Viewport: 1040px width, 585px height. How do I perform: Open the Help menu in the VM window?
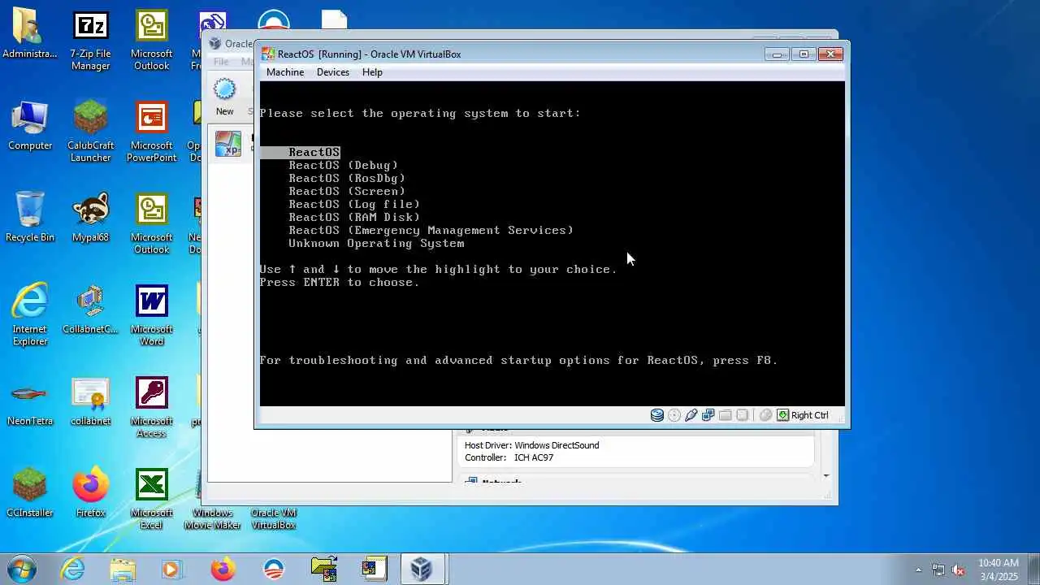tap(372, 72)
